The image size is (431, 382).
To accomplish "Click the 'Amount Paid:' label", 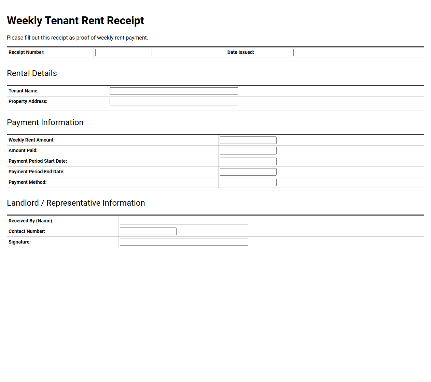I will pos(23,150).
